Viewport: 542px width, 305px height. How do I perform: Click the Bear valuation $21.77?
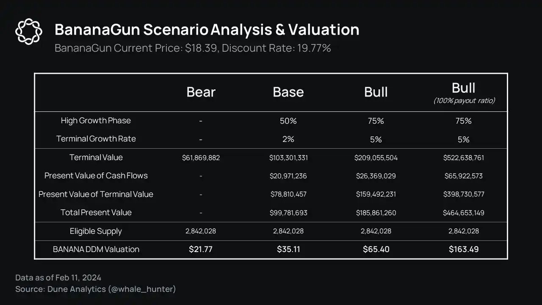(x=201, y=250)
